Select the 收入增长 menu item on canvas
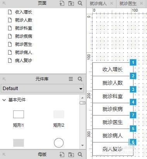The height and width of the screenshot is (159, 147). (113, 69)
